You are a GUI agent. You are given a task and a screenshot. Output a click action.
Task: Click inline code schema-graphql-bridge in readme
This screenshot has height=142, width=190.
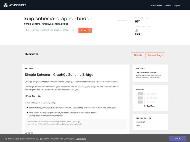coord(87,87)
